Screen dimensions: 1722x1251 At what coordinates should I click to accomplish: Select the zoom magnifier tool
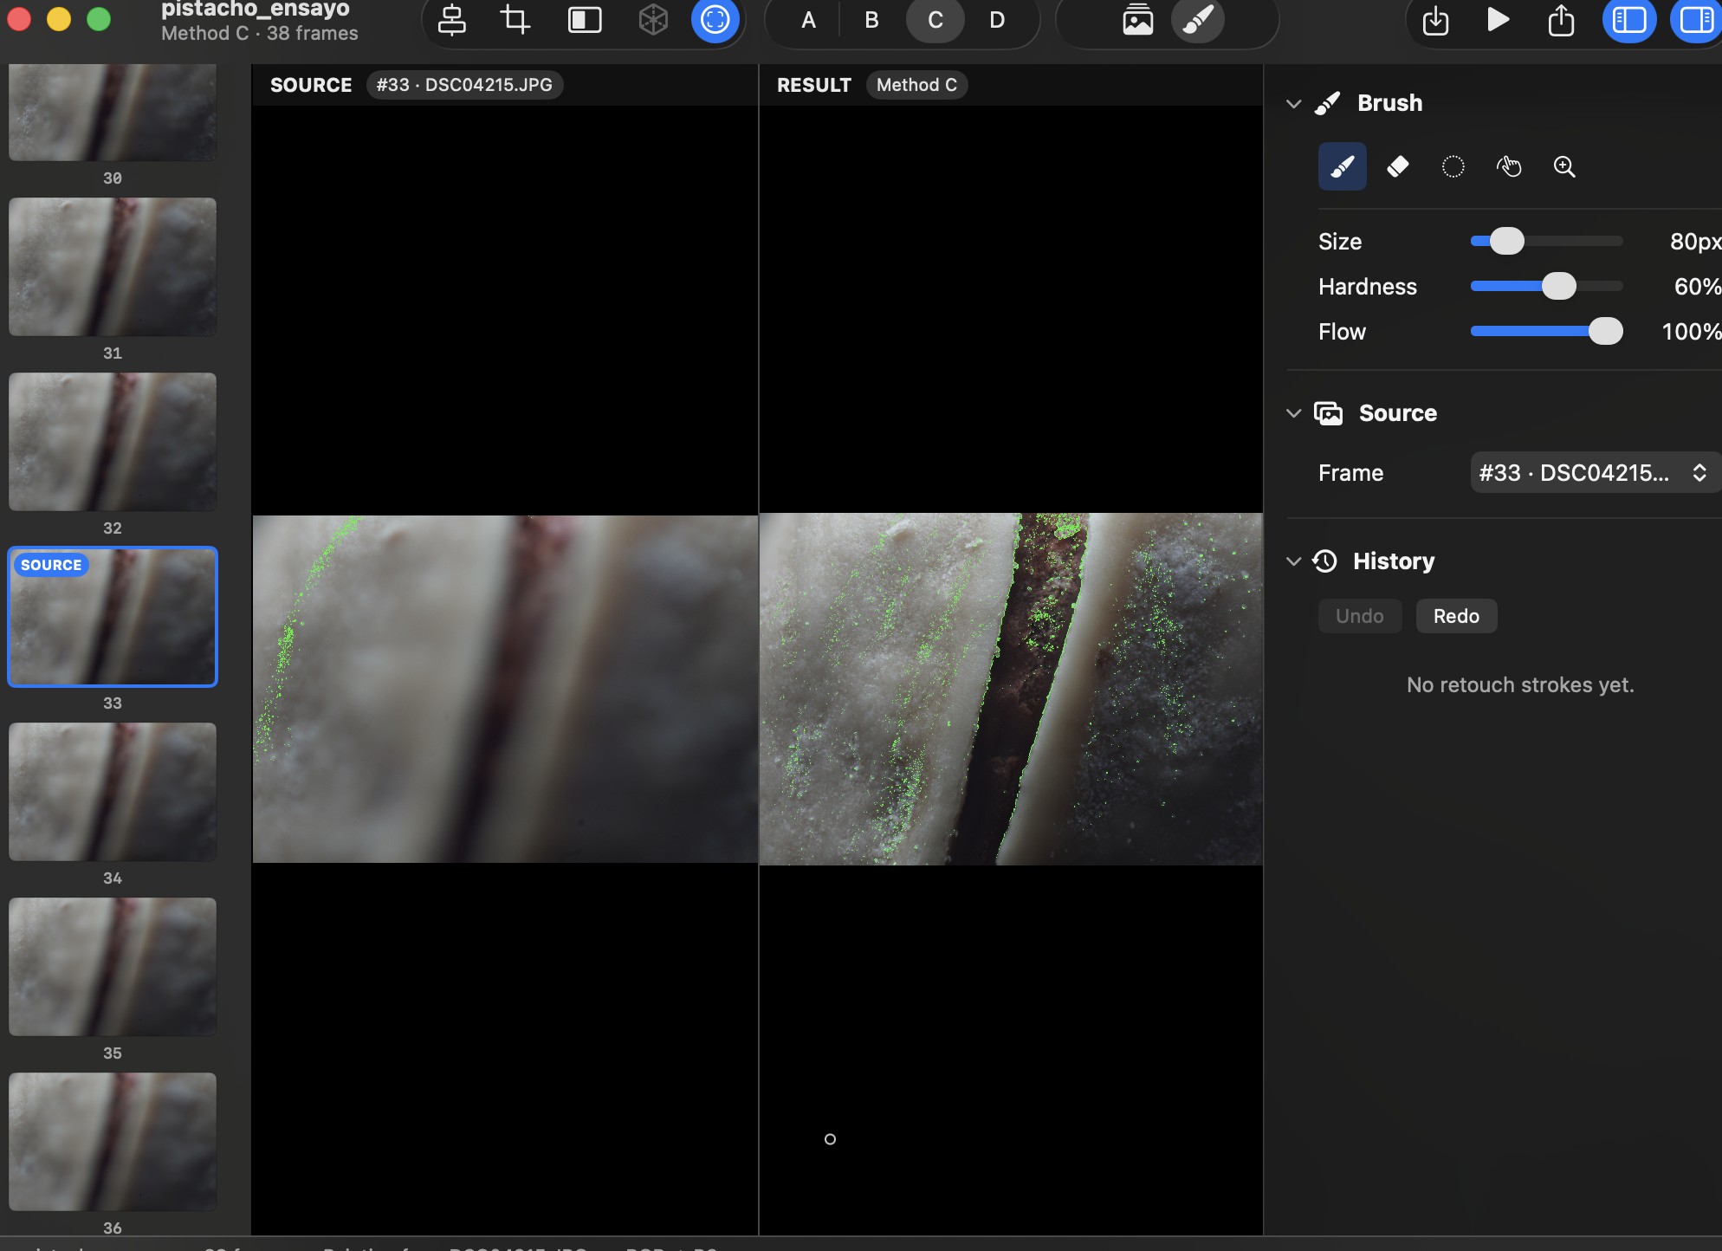tap(1563, 166)
